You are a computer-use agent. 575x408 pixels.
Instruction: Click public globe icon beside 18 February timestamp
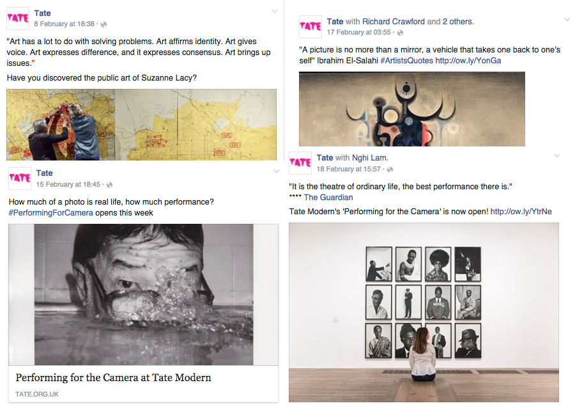coord(390,169)
